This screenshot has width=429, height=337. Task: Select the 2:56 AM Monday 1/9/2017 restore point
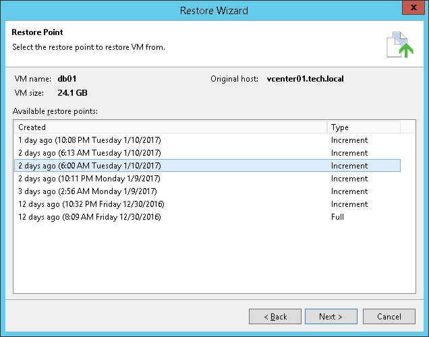(x=88, y=191)
